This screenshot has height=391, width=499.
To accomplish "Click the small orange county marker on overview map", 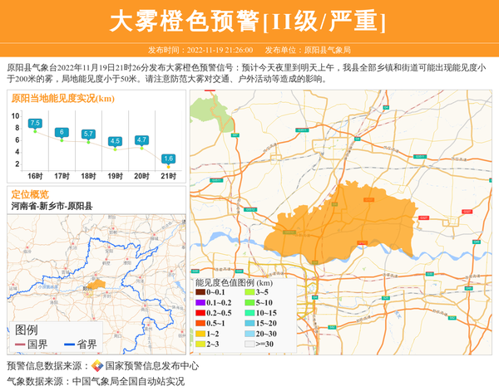I will click(98, 284).
